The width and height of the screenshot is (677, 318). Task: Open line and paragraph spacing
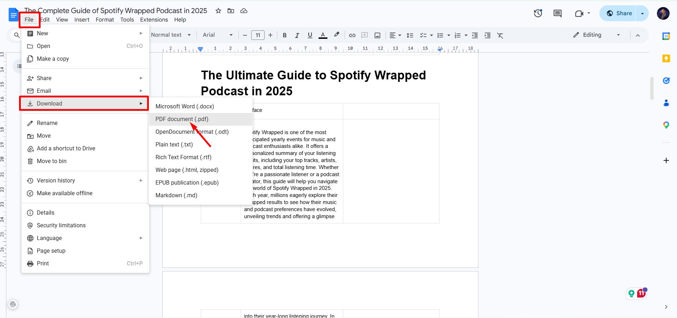coord(410,35)
